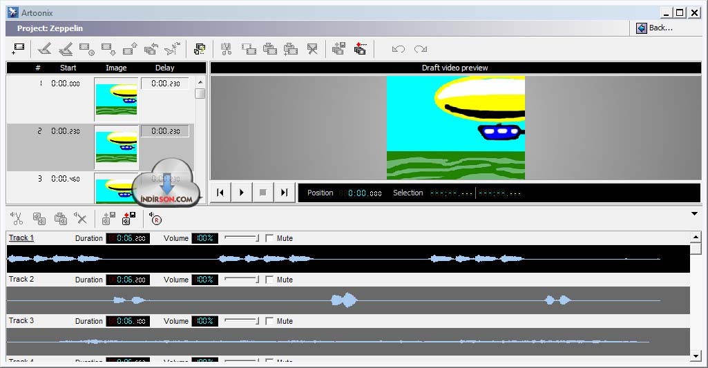The width and height of the screenshot is (708, 368).
Task: Click the copy sound icon
Action: point(39,219)
